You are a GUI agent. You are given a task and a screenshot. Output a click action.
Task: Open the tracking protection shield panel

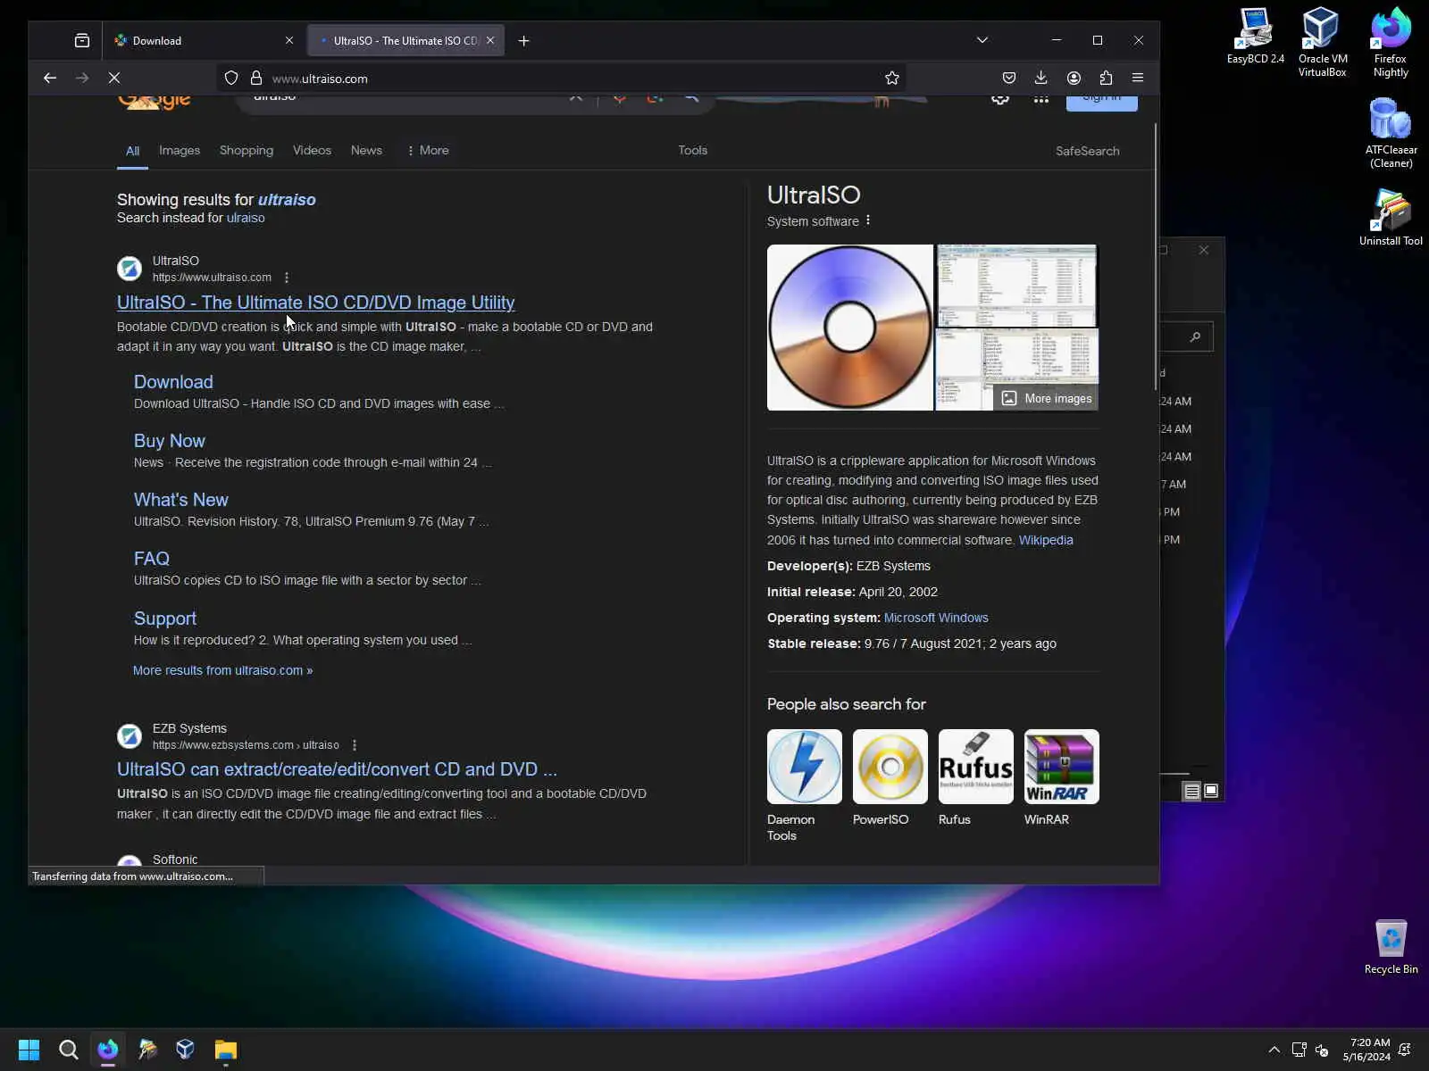(x=231, y=78)
